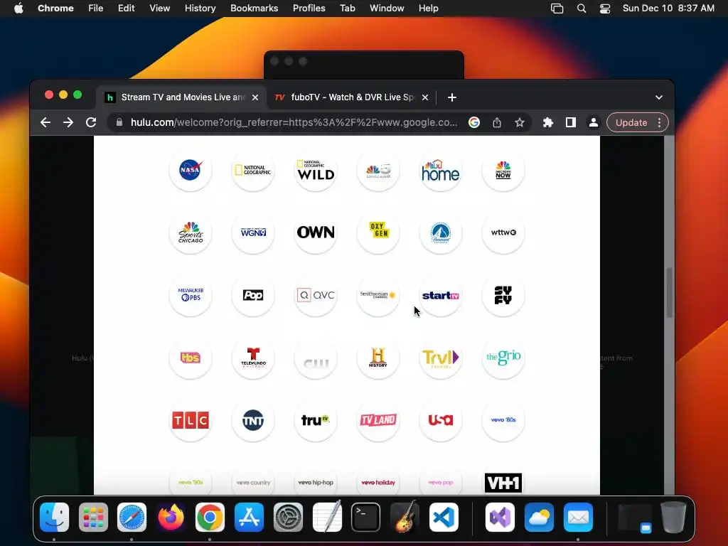Open the Travel Channel logo
Screen dimensions: 728x546
tap(441, 358)
